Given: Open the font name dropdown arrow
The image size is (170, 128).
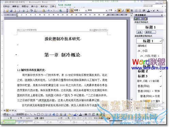Looking at the screenshot, I should [x=106, y=10].
